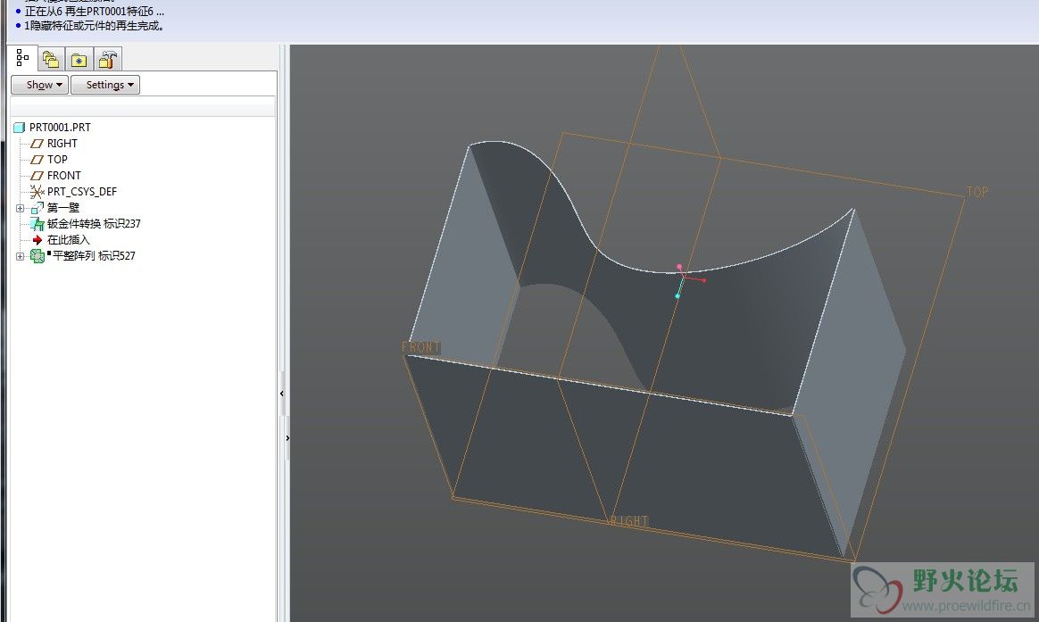The height and width of the screenshot is (622, 1039).
Task: Click the FRONT datum label in viewport
Action: 420,347
